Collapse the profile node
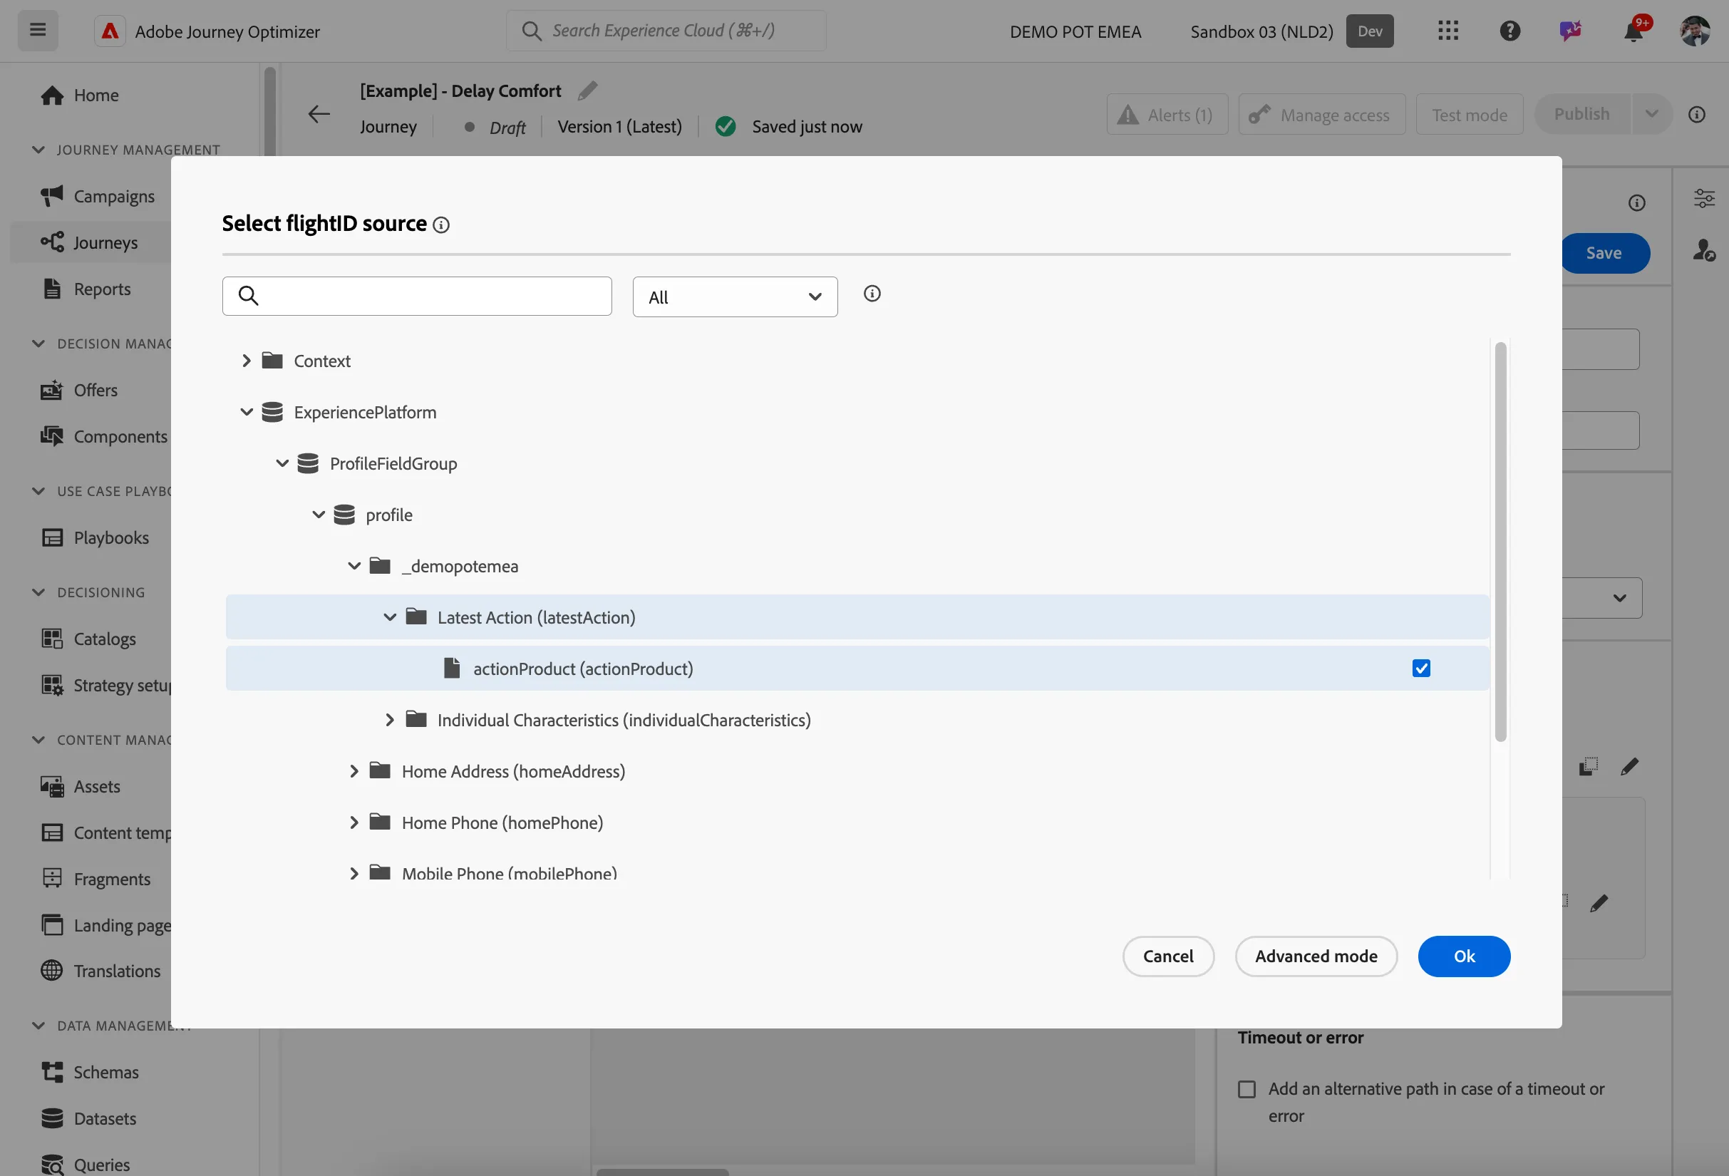The image size is (1729, 1176). click(319, 515)
